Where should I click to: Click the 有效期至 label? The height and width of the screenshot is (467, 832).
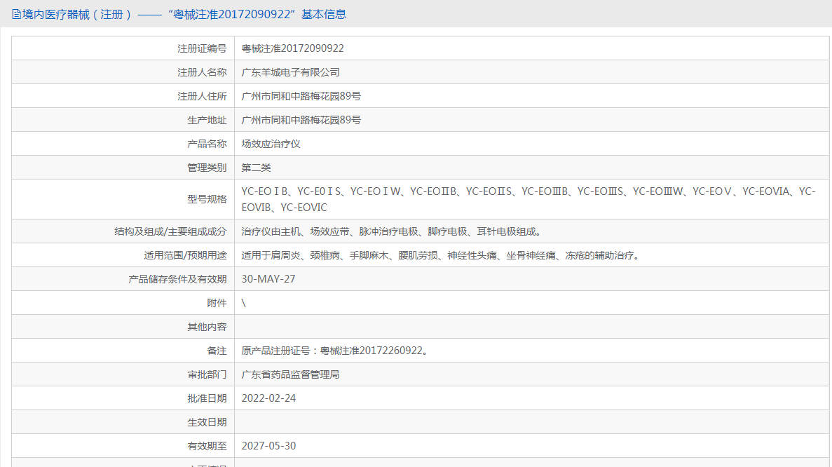(207, 446)
